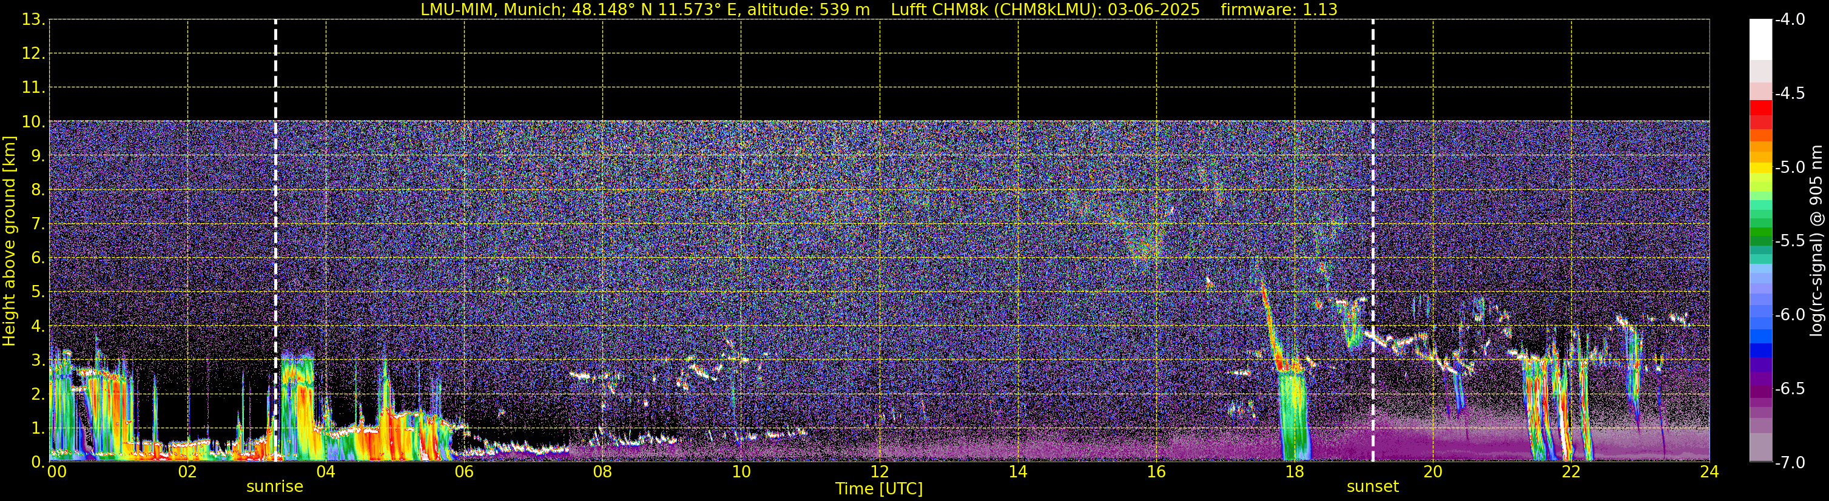Click the time axis tick '04'
Viewport: 1829px width, 501px height.
326,472
